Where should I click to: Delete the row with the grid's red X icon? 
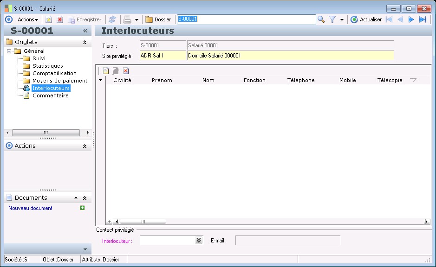coord(126,71)
